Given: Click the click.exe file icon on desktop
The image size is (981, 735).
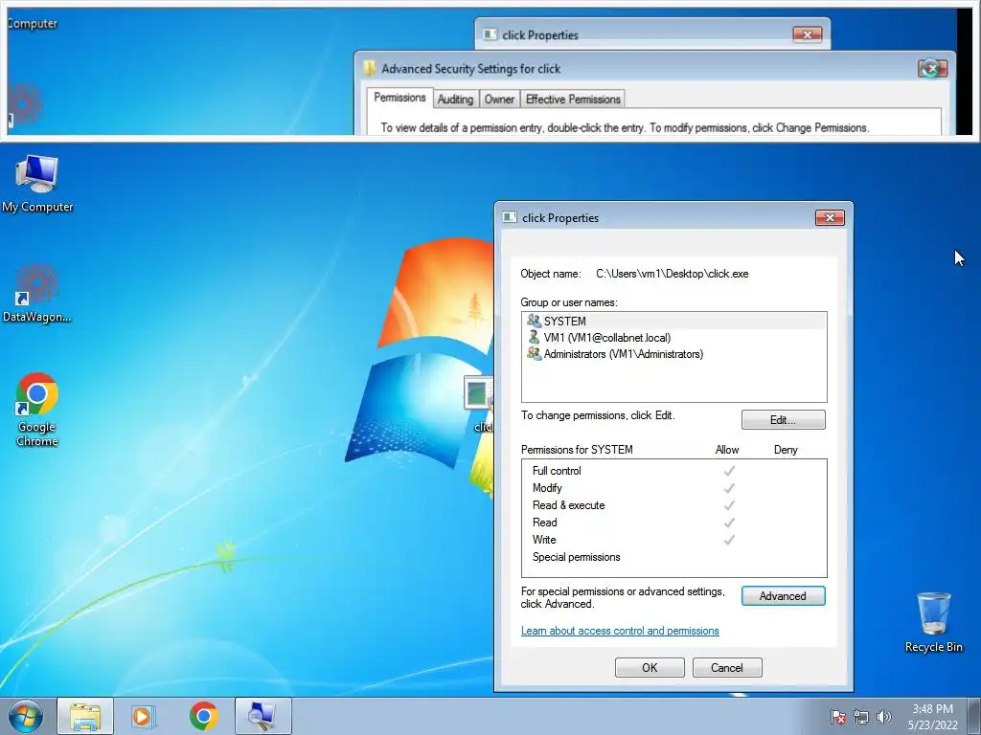Looking at the screenshot, I should (479, 405).
